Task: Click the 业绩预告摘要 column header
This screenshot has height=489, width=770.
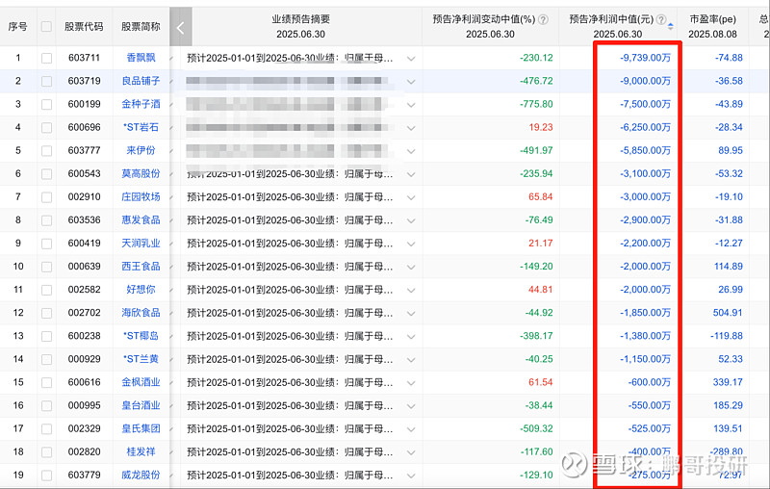Action: click(300, 19)
